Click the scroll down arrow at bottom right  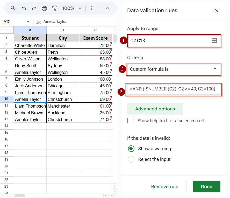click(x=115, y=191)
